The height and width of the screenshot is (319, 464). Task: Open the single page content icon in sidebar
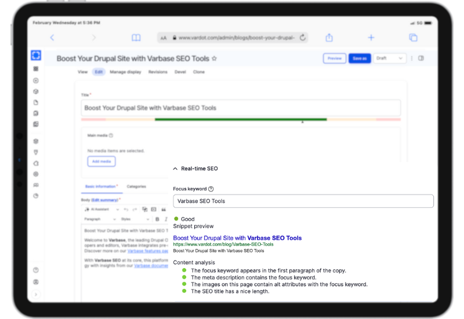point(36,102)
